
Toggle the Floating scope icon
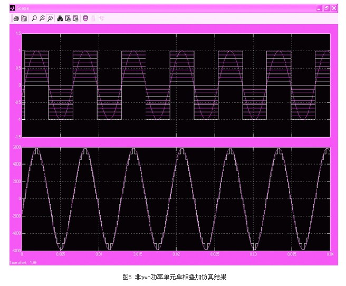click(x=85, y=18)
